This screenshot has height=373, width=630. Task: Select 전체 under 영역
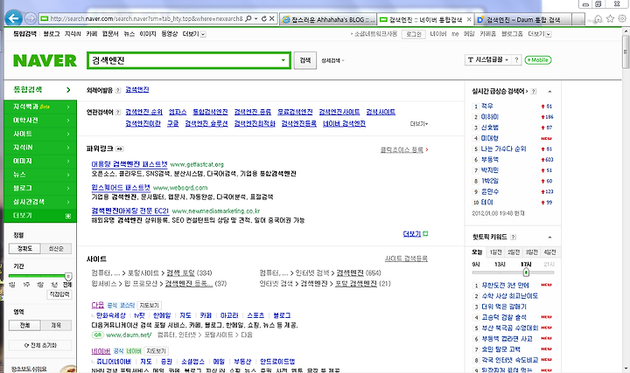tap(24, 325)
